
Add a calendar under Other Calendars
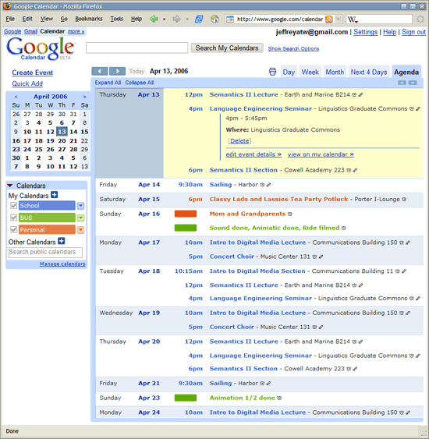tap(62, 241)
